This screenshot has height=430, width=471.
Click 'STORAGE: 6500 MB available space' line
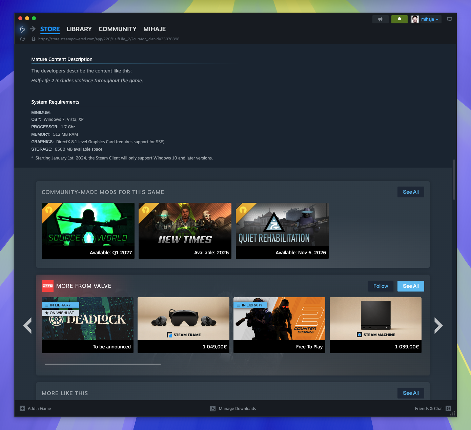coord(67,149)
